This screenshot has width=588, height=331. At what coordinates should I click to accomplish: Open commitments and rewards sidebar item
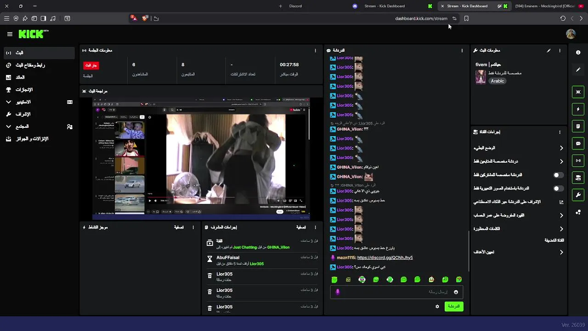pos(39,139)
